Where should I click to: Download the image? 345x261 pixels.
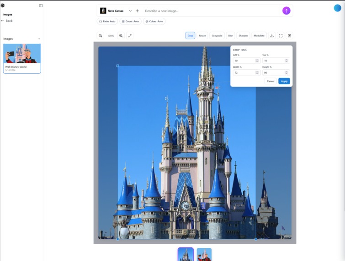[x=272, y=36]
